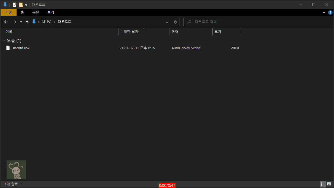Viewport: 334px width, 188px height.
Task: Go forward with the right arrow
Action: point(14,22)
